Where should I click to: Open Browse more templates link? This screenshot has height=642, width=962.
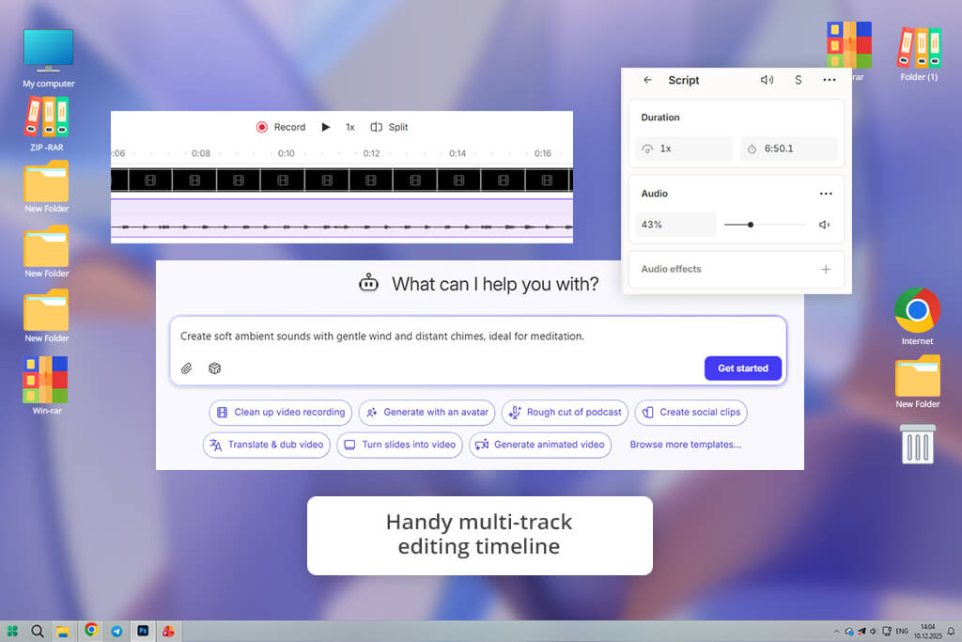(x=685, y=445)
